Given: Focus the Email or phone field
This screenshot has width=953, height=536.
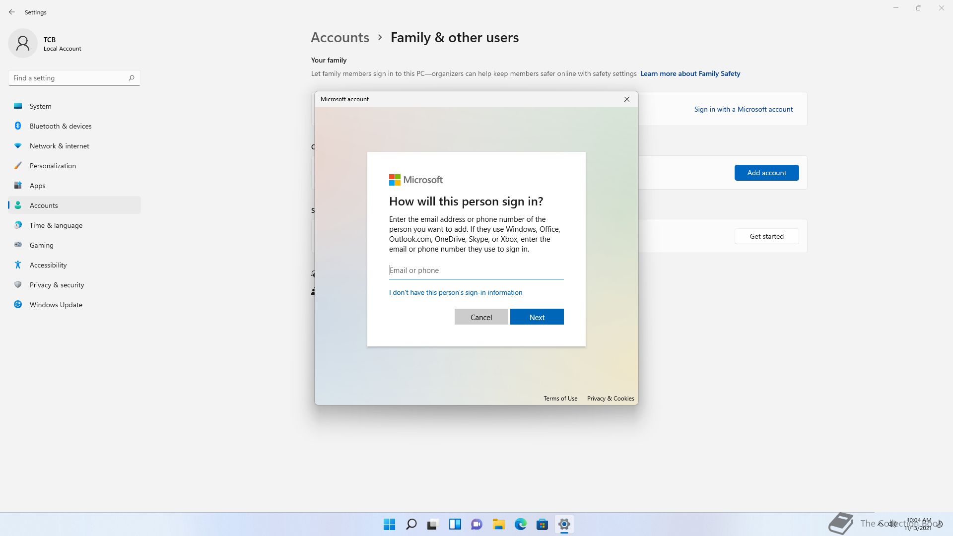Looking at the screenshot, I should [476, 270].
